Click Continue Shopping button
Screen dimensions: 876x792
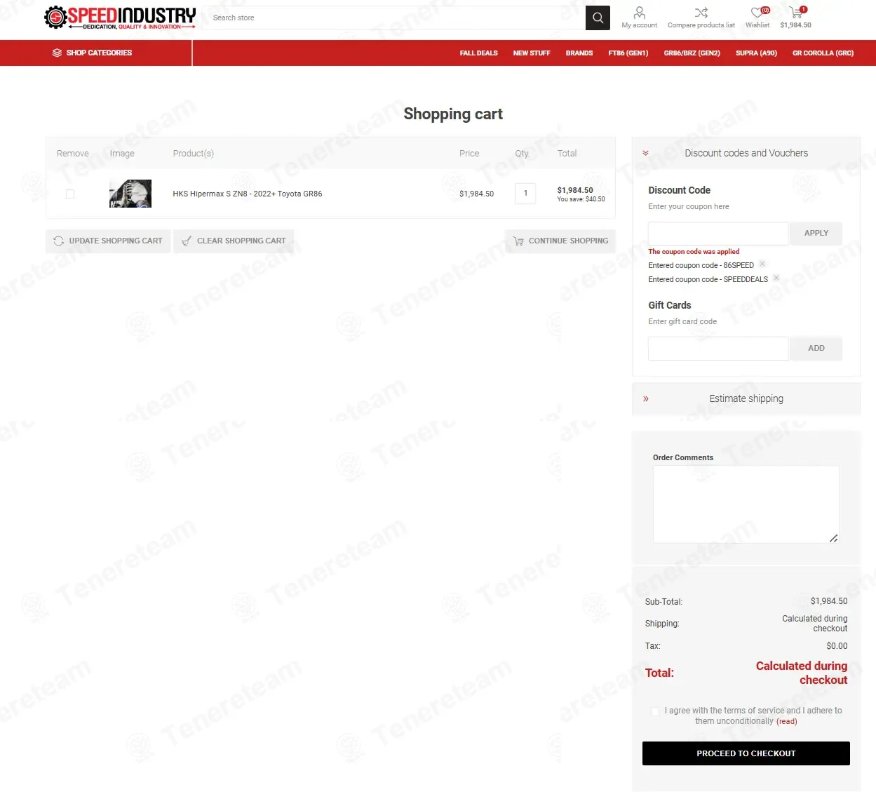(560, 241)
